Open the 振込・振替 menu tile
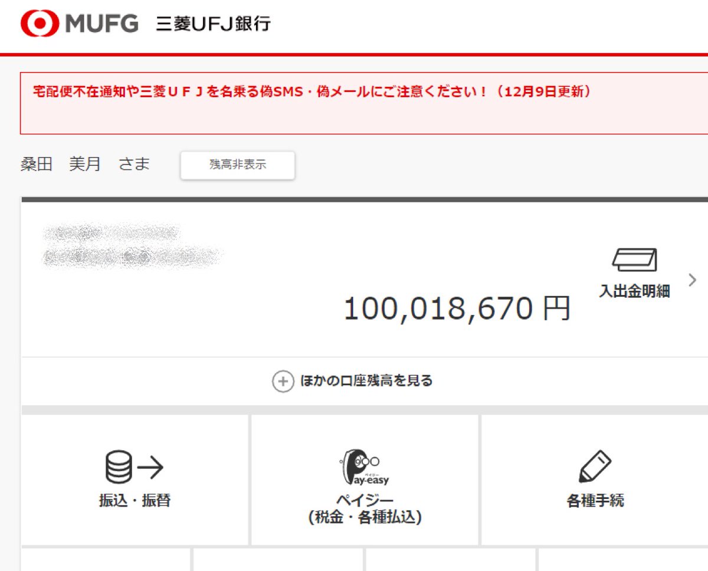Image resolution: width=708 pixels, height=571 pixels. point(135,480)
